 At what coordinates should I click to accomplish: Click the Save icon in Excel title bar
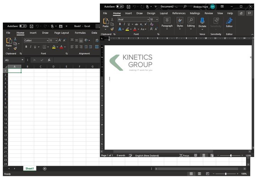[32, 26]
